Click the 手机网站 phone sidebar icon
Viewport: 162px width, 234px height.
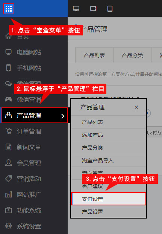(x=9, y=68)
